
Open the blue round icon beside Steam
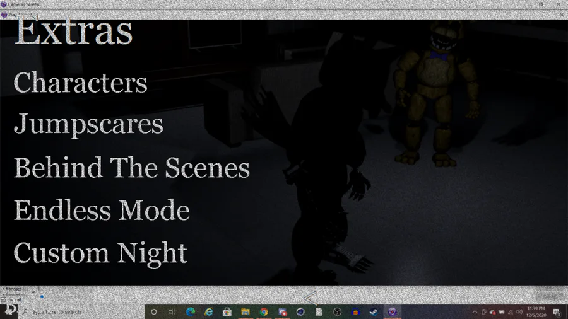[x=355, y=312]
